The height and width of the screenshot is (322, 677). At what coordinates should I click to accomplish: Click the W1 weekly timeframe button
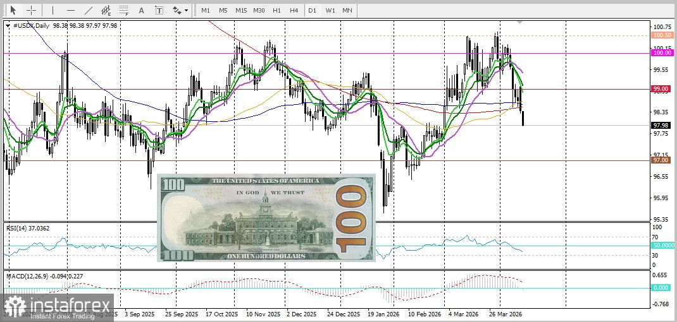click(x=330, y=10)
